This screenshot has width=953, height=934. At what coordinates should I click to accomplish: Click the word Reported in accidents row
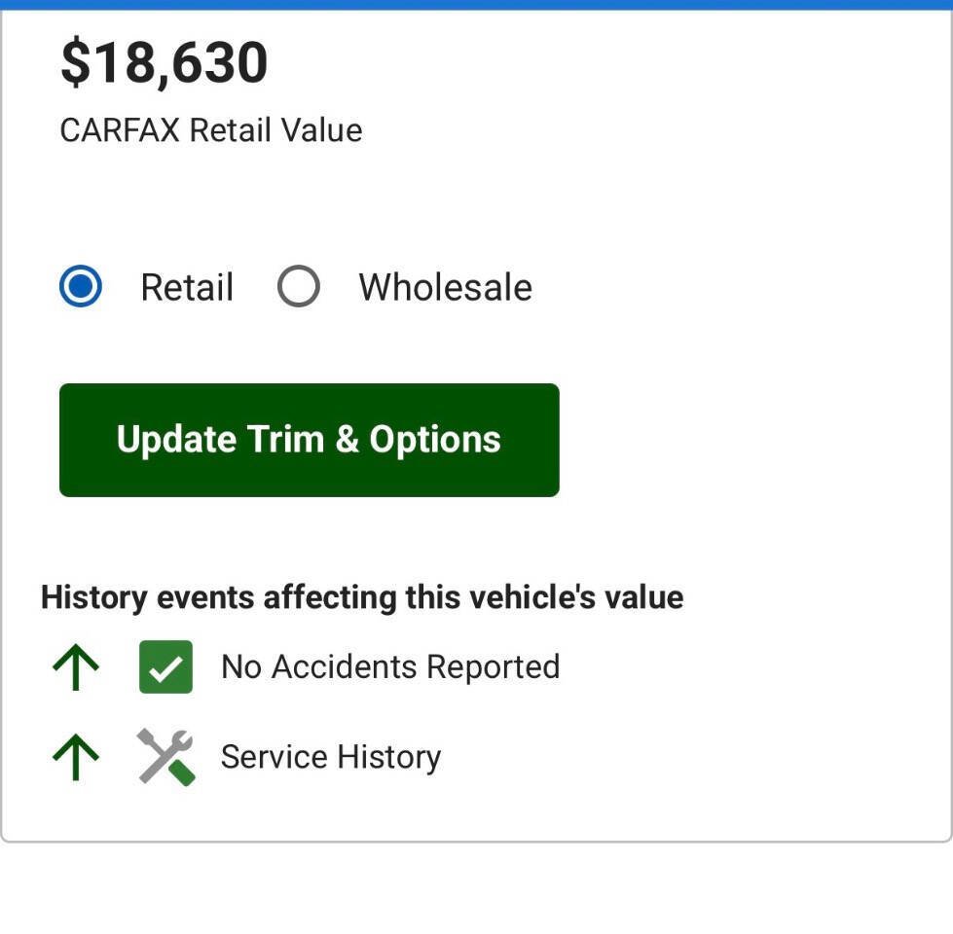(x=493, y=666)
